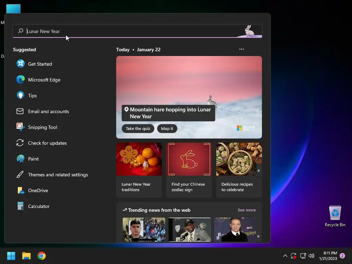Screen dimensions: 352x264
Task: Click Map it button
Action: click(167, 129)
